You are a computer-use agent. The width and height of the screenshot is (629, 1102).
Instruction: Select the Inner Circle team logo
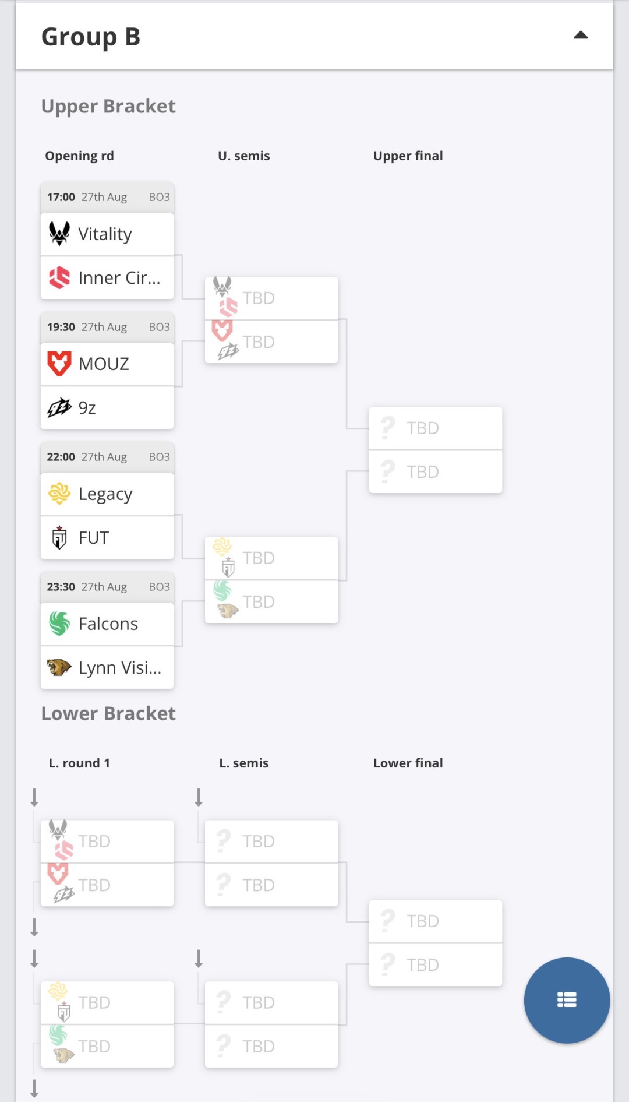tap(59, 277)
